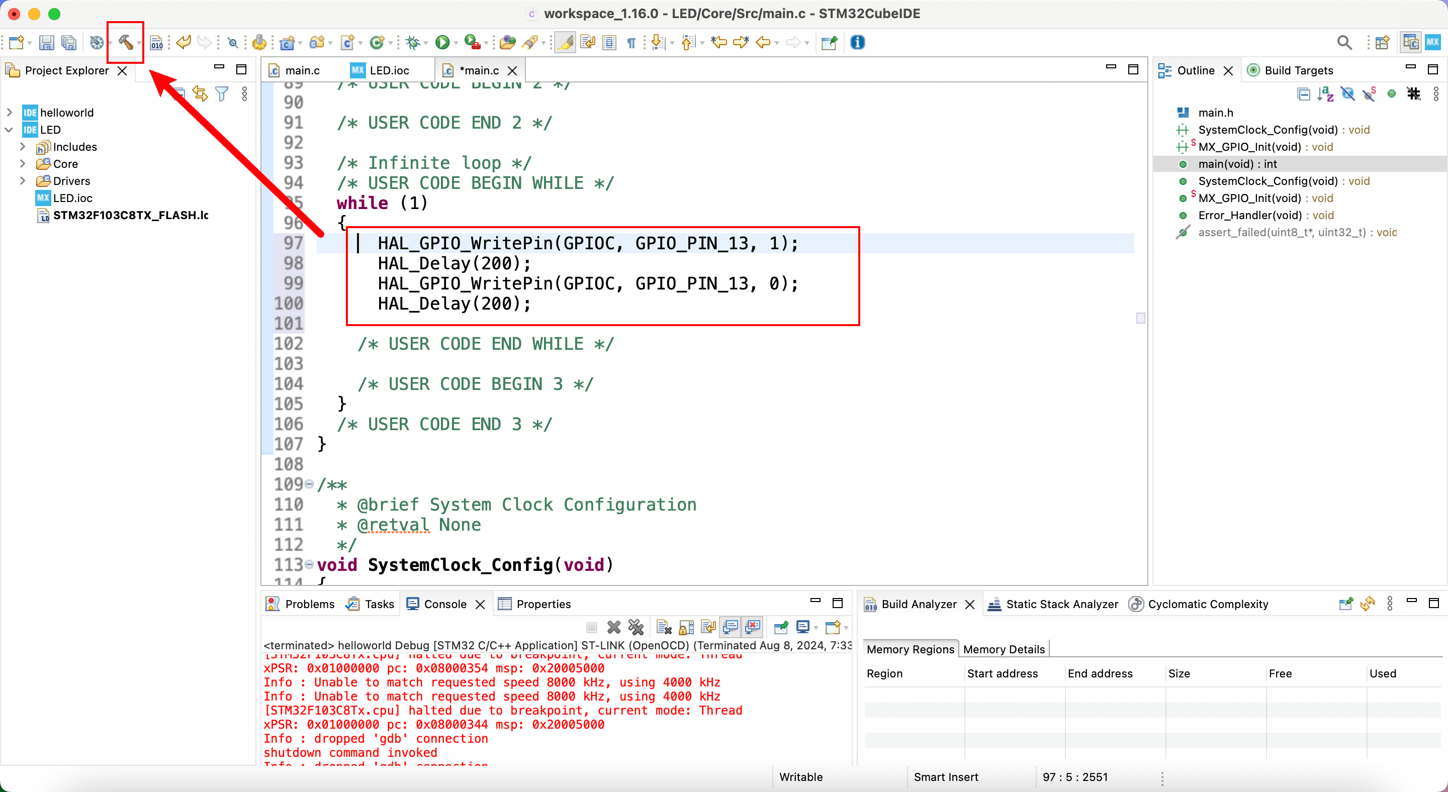This screenshot has height=792, width=1448.
Task: Toggle Hide Static Members in Outline
Action: tap(1369, 93)
